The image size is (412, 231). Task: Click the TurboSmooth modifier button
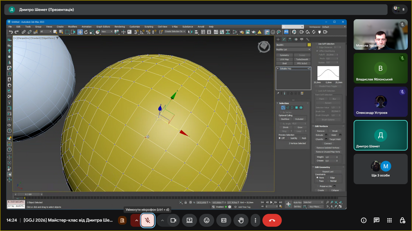(x=302, y=59)
